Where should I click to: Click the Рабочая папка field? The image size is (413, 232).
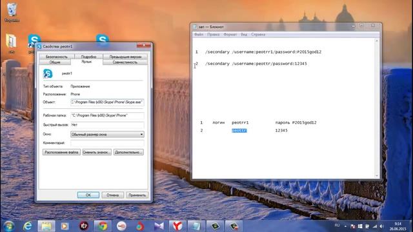(107, 115)
